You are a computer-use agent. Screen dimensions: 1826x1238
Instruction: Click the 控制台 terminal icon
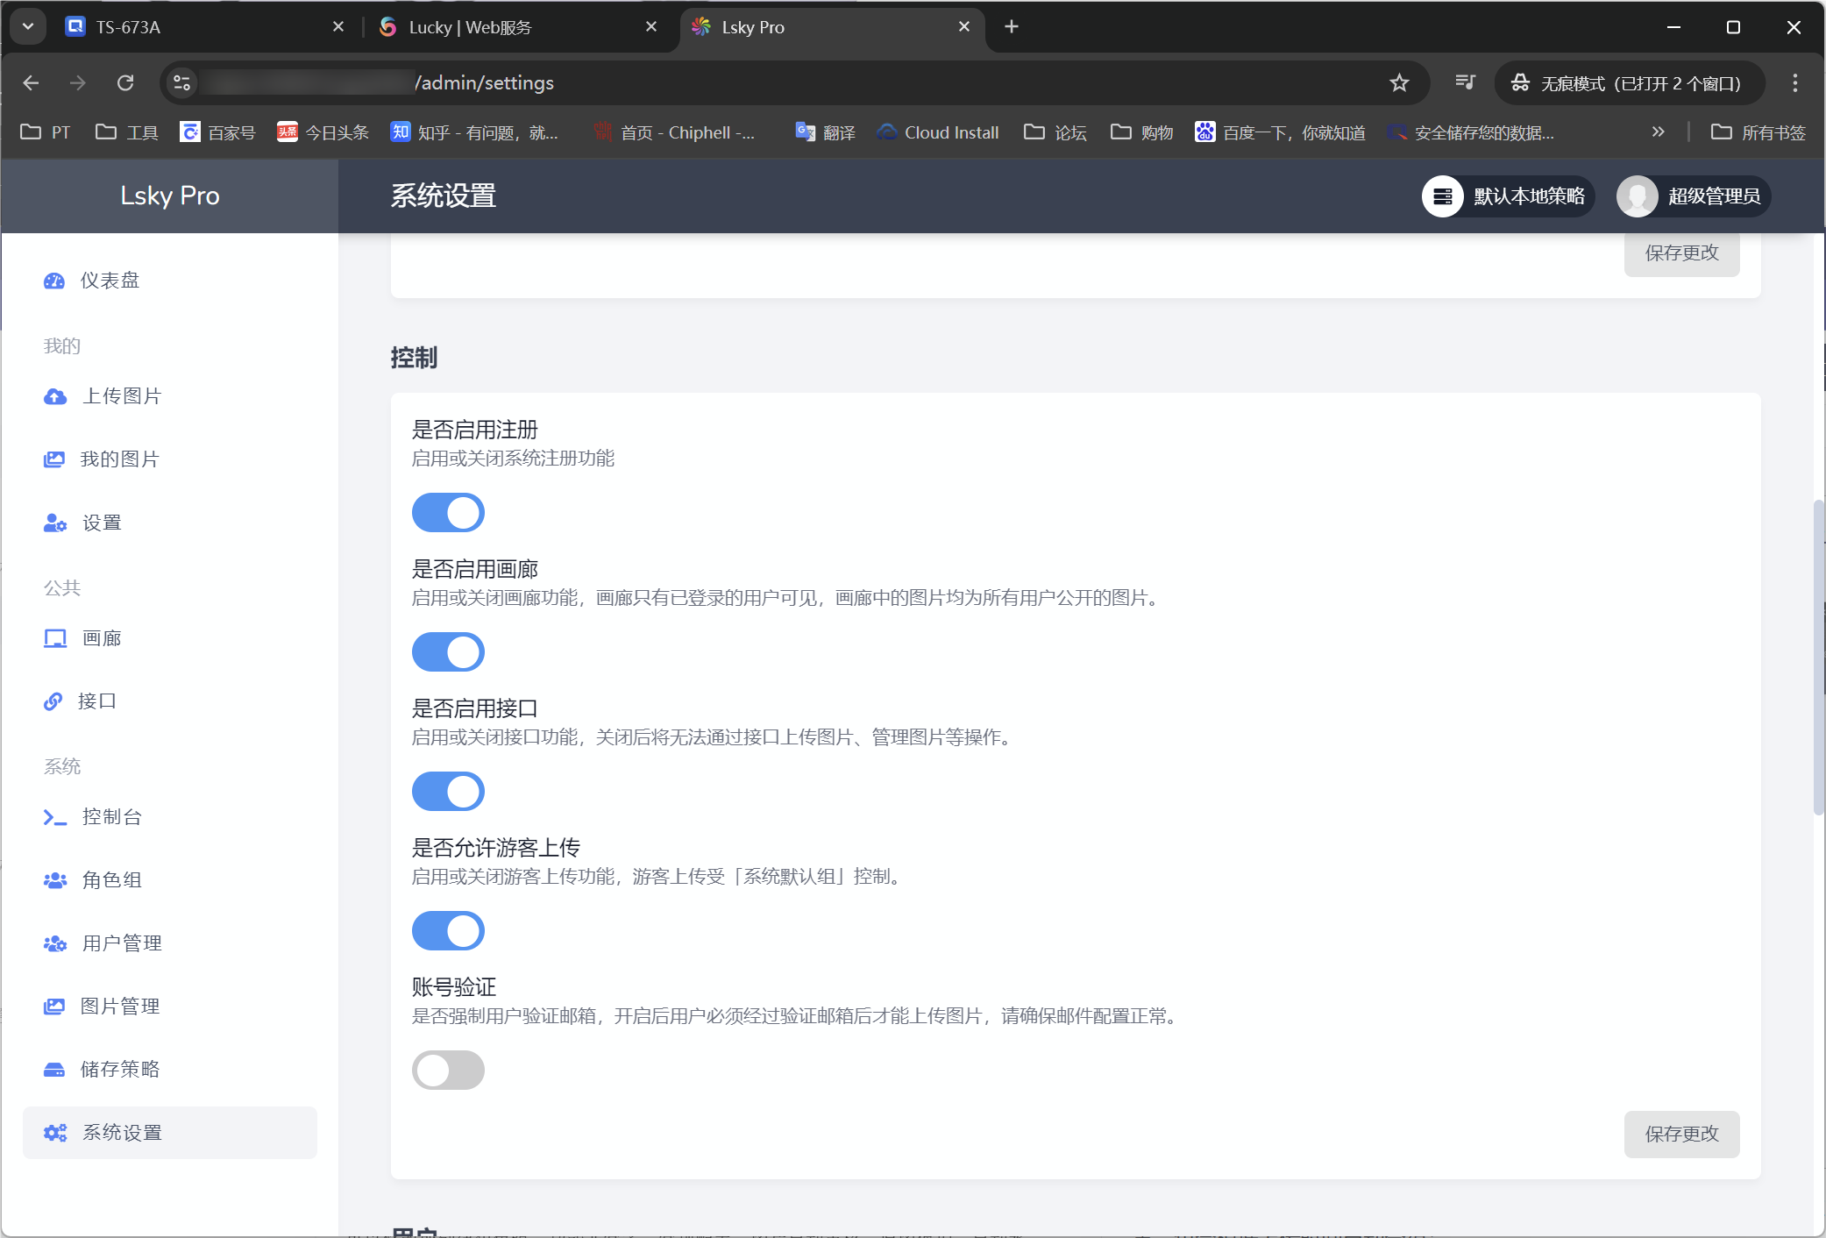coord(54,817)
